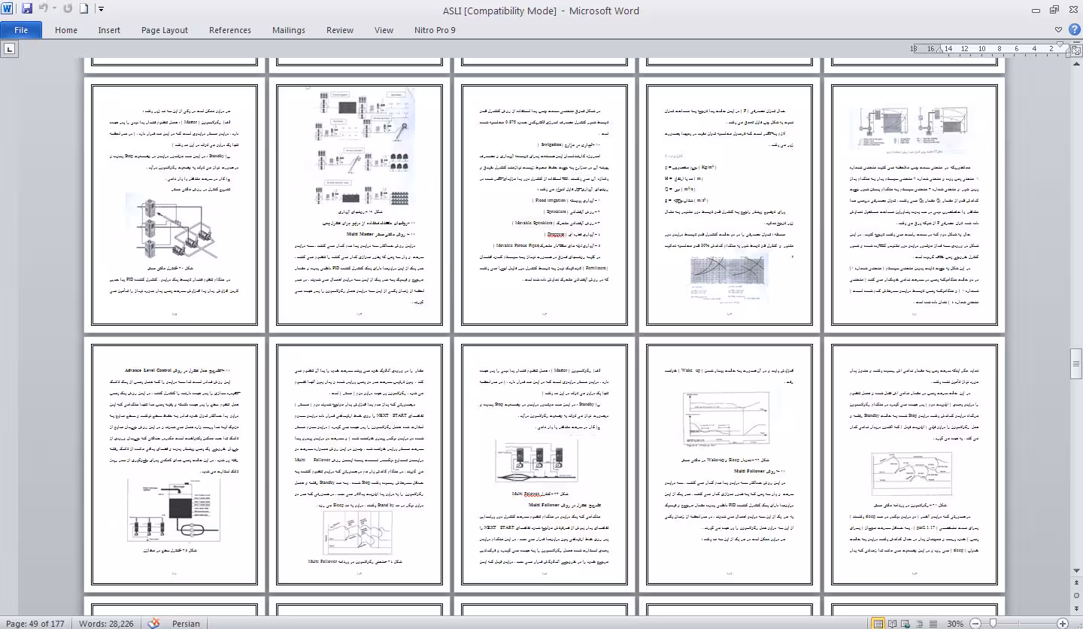Click the black tank level control diagram
The image size is (1083, 629).
click(x=174, y=510)
